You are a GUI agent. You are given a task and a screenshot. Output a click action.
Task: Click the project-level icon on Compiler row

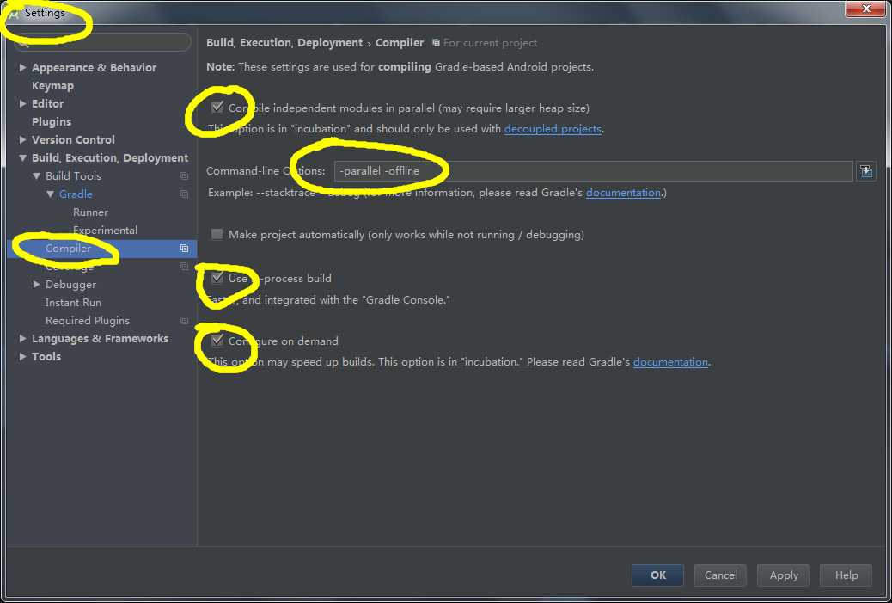click(184, 249)
